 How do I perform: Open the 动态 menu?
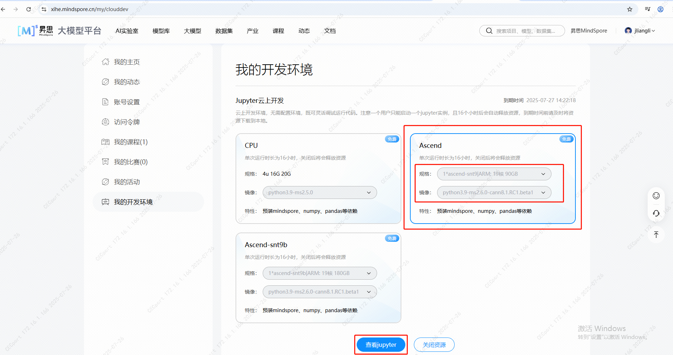click(304, 31)
